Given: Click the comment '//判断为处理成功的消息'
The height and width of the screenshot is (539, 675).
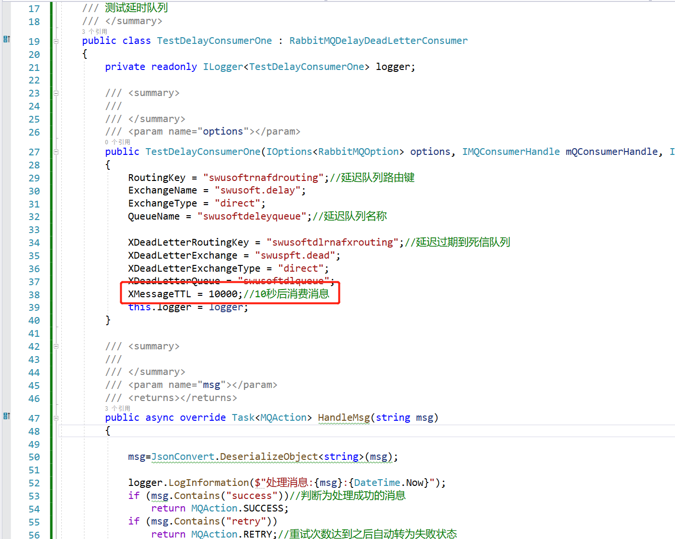Looking at the screenshot, I should [x=348, y=495].
